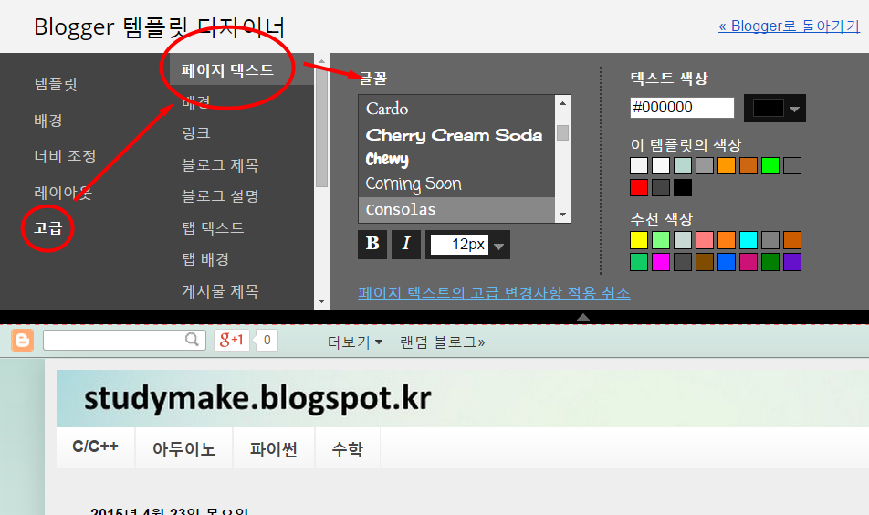Pick the yellow suggested color swatch
Image resolution: width=869 pixels, height=515 pixels.
[x=638, y=240]
